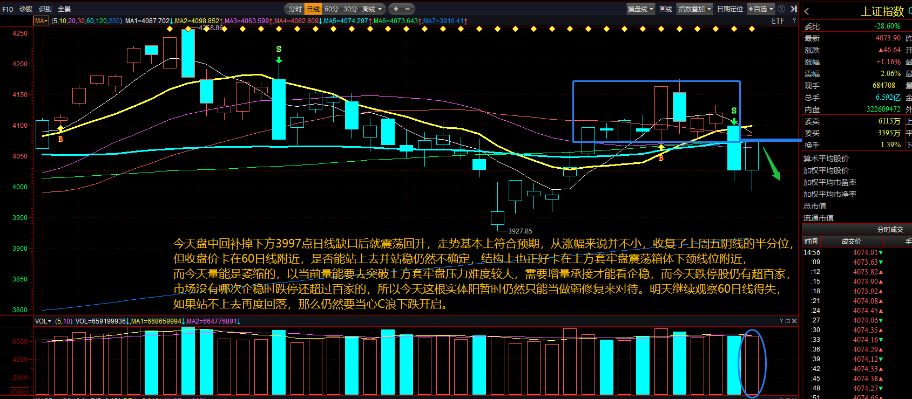The width and height of the screenshot is (912, 399).
Task: Click the 14:56 trade row in 分时成交
Action: [857, 252]
